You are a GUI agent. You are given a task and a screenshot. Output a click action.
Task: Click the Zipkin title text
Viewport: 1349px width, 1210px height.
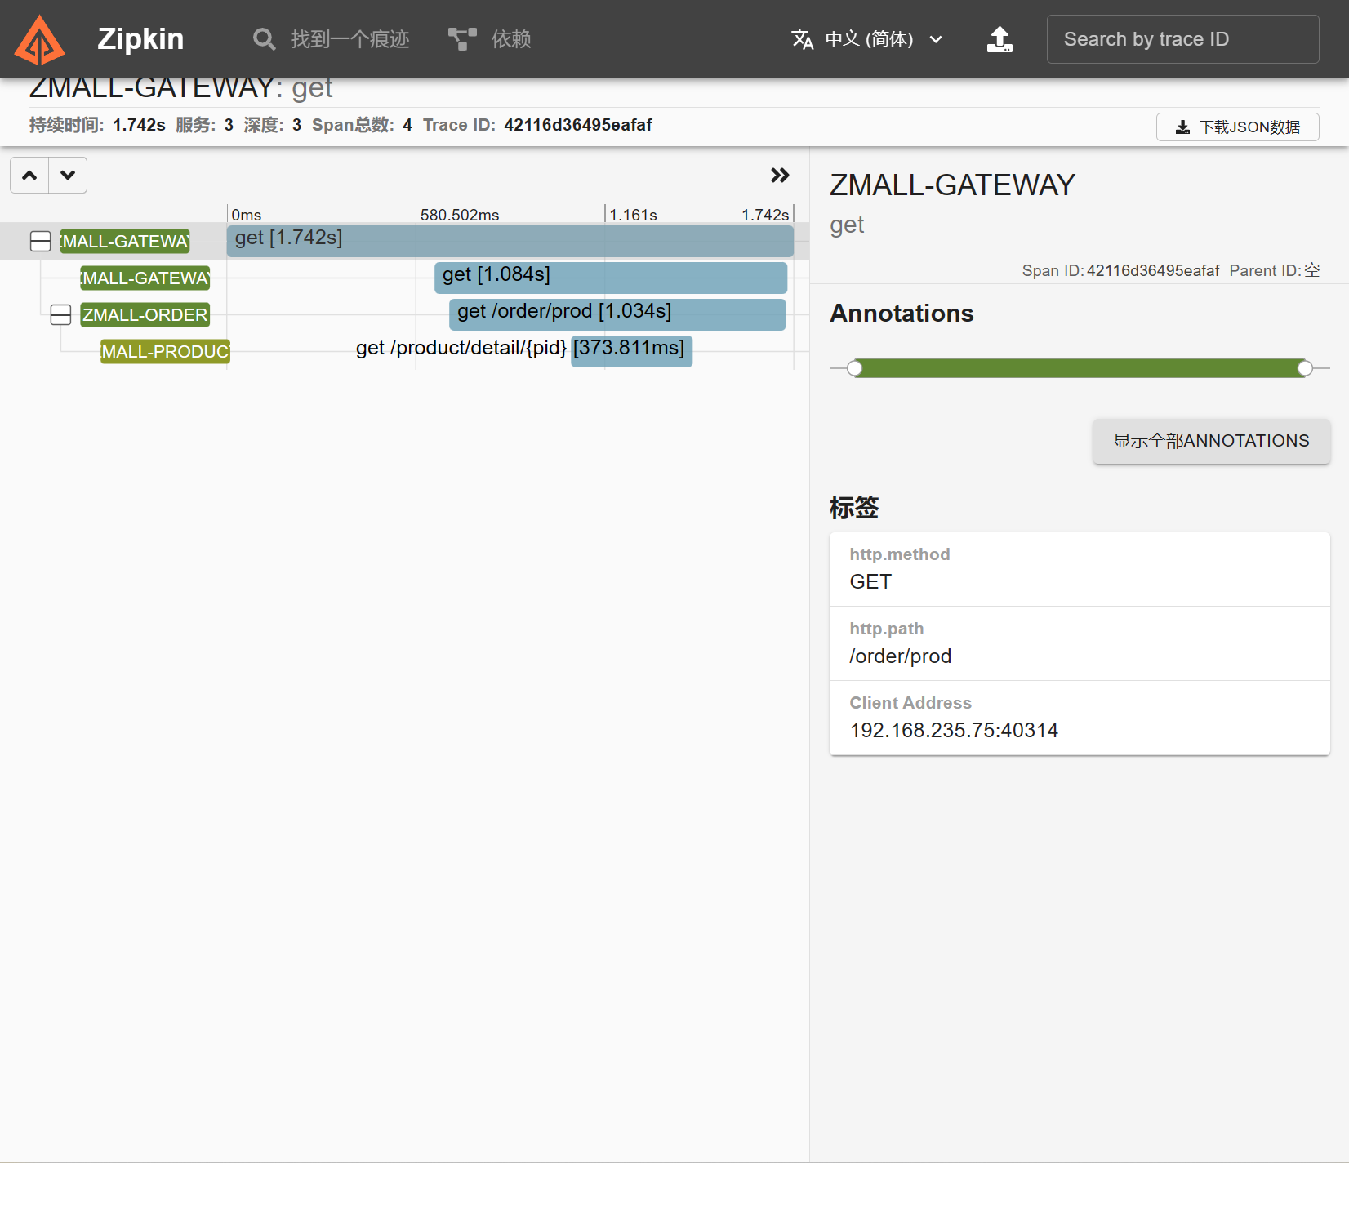140,39
